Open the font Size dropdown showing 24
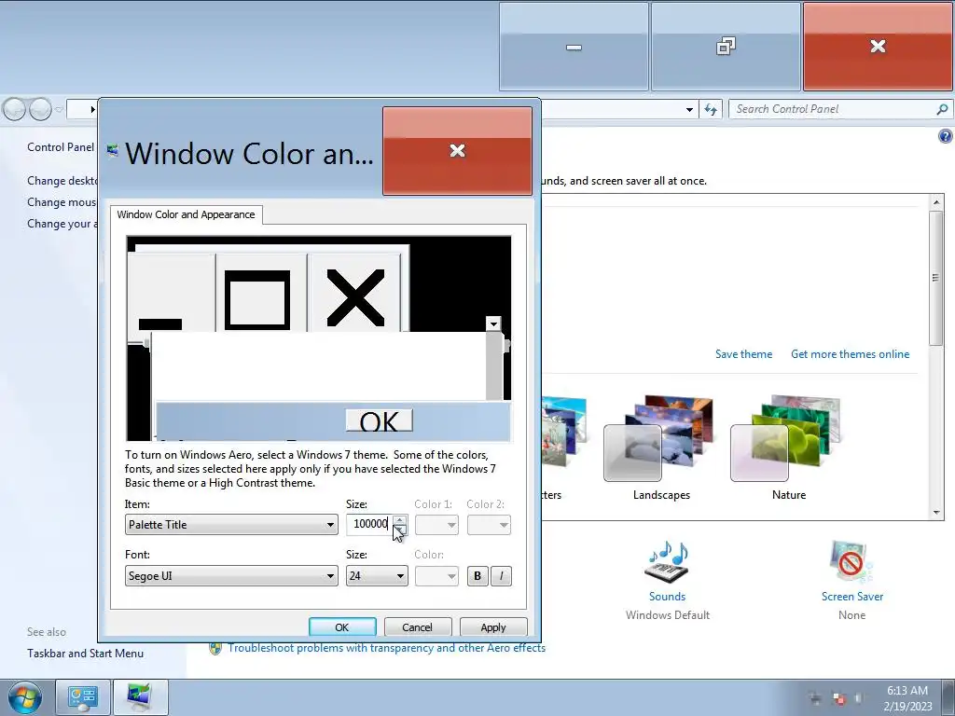Image resolution: width=955 pixels, height=716 pixels. point(377,576)
